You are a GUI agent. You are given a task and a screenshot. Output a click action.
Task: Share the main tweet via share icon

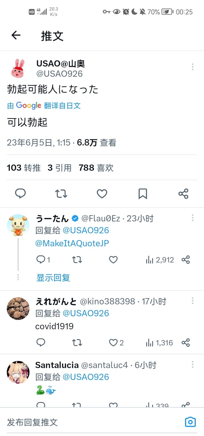[183, 194]
